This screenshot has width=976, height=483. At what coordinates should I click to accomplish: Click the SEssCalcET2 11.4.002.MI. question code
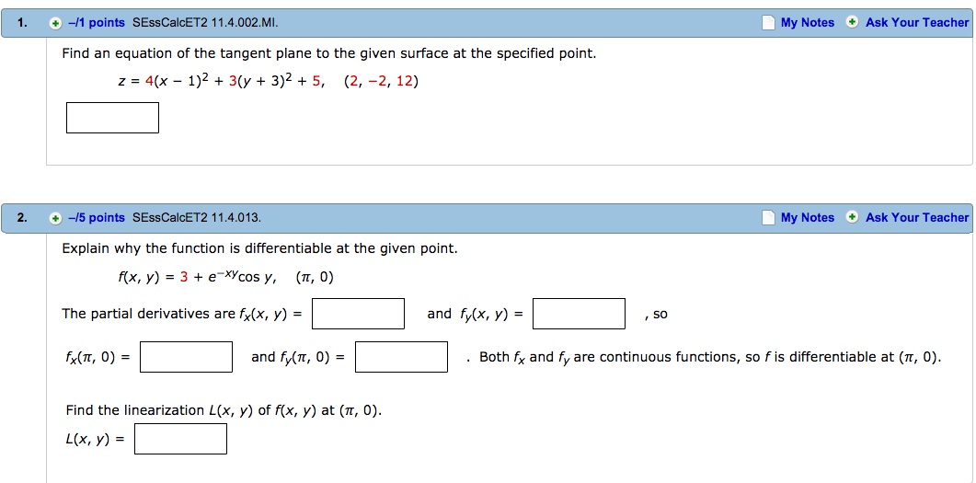(205, 23)
